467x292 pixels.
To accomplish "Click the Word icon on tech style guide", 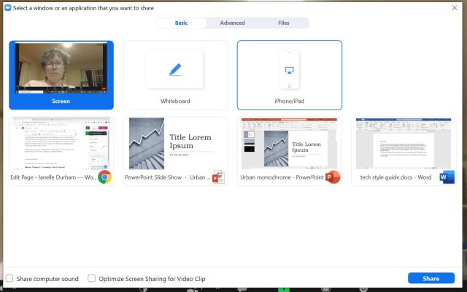I will (x=447, y=177).
